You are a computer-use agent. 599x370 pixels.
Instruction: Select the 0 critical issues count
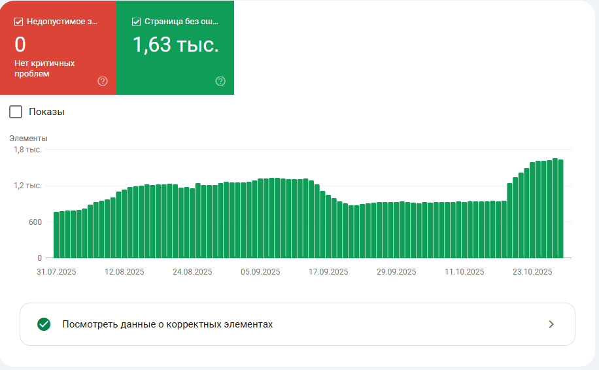coord(20,44)
